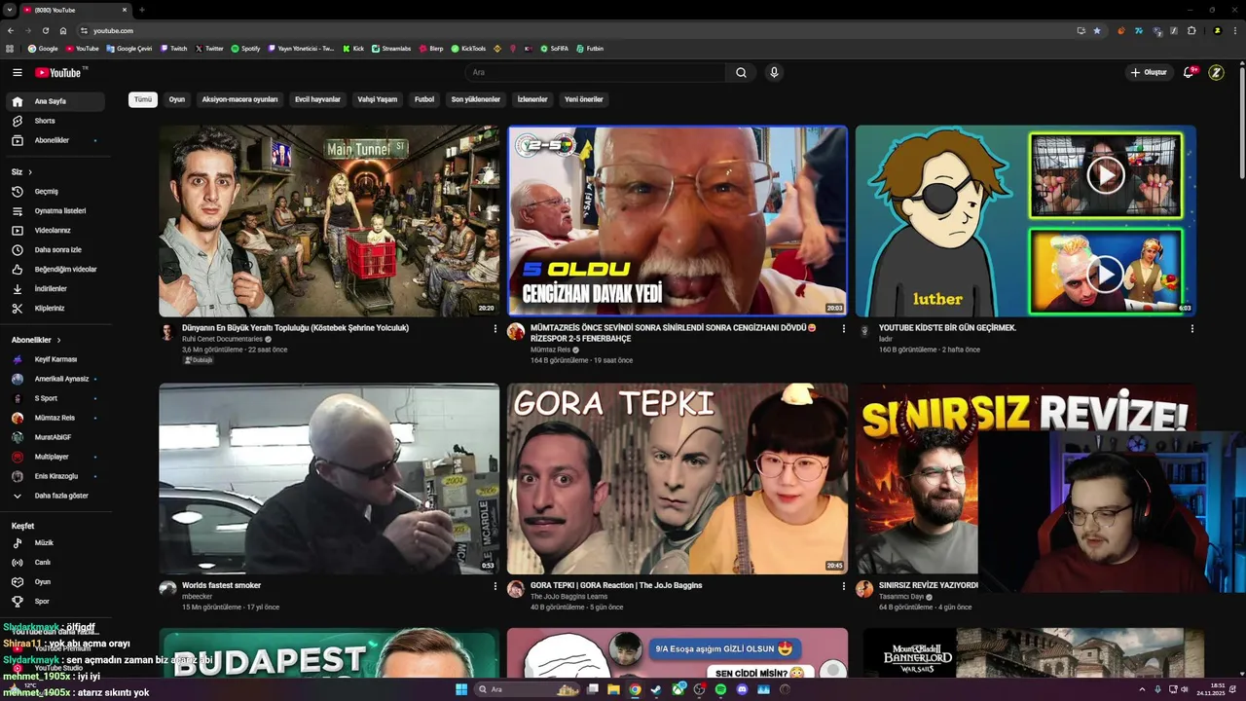
Task: Open the account avatar menu
Action: (1216, 72)
